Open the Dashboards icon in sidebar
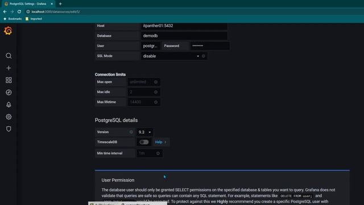 click(x=9, y=80)
